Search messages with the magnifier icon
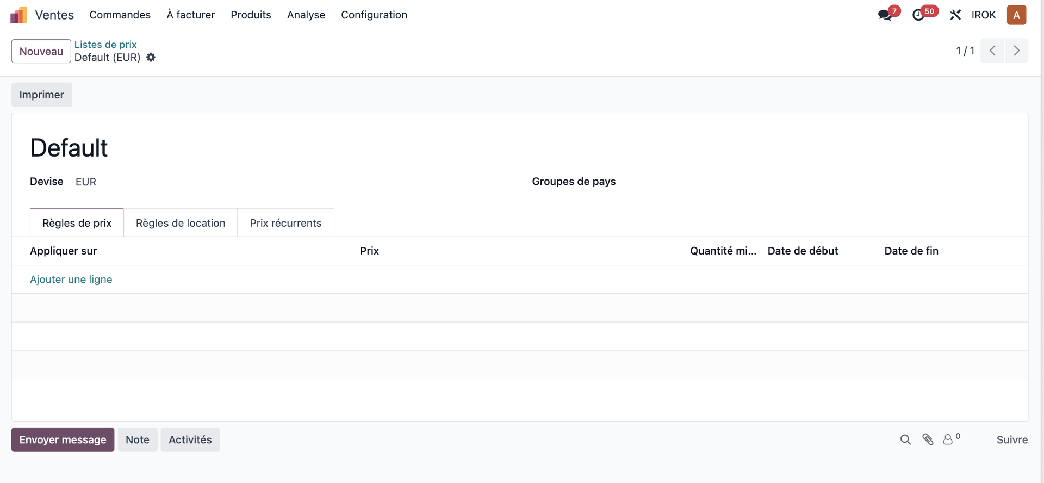The image size is (1044, 483). (x=905, y=439)
